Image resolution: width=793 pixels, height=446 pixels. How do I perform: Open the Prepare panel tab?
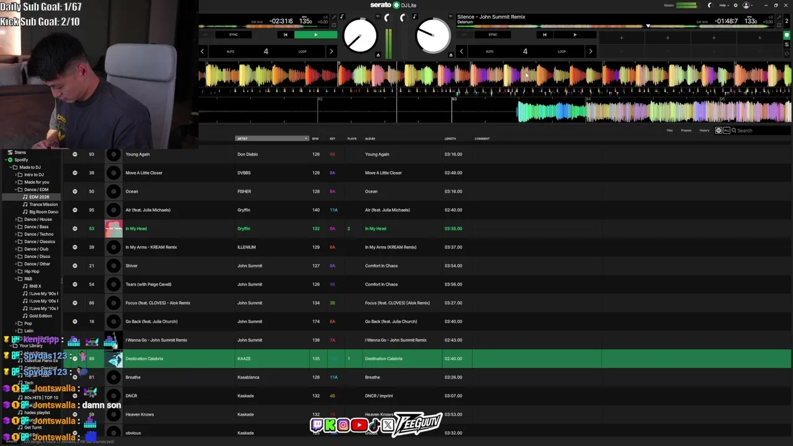click(x=686, y=131)
